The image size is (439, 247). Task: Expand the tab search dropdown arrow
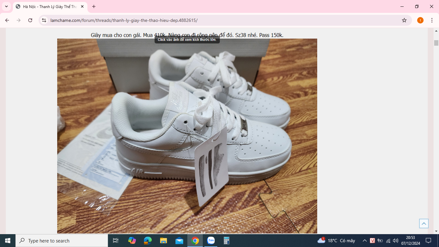point(6,6)
